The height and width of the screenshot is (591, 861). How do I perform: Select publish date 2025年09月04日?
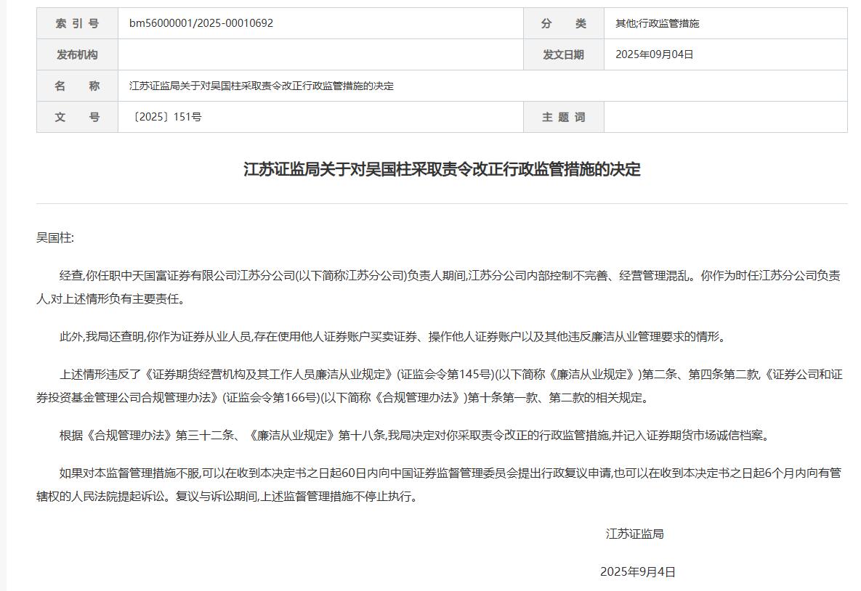tap(654, 54)
